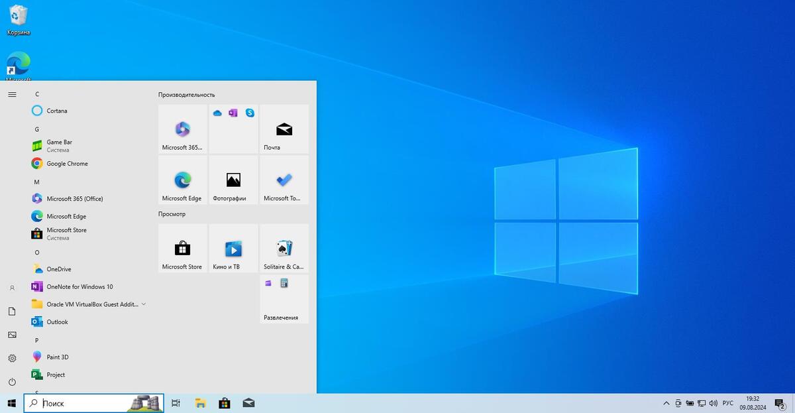795x413 pixels.
Task: Open File Explorer from the taskbar
Action: [x=200, y=403]
